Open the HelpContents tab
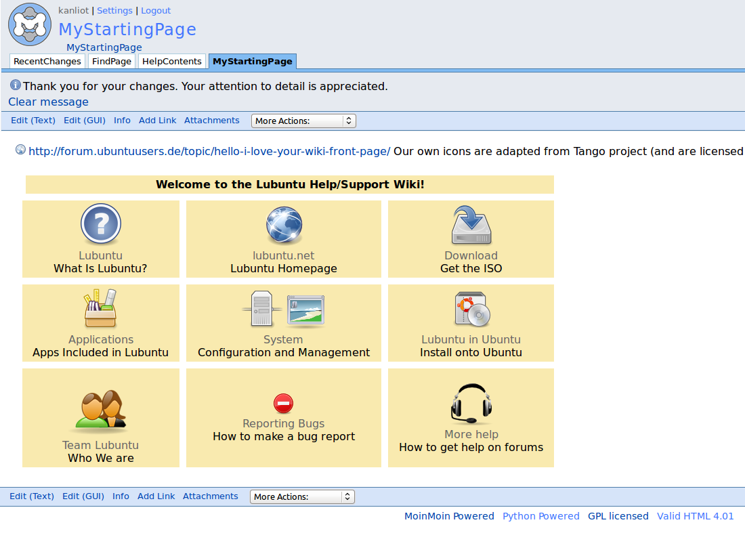This screenshot has width=745, height=533. (172, 62)
